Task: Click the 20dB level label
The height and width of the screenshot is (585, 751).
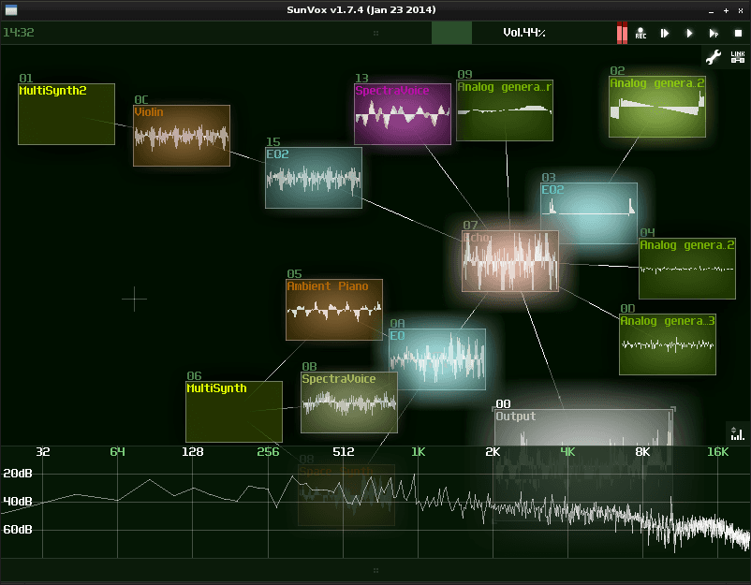Action: (x=18, y=474)
